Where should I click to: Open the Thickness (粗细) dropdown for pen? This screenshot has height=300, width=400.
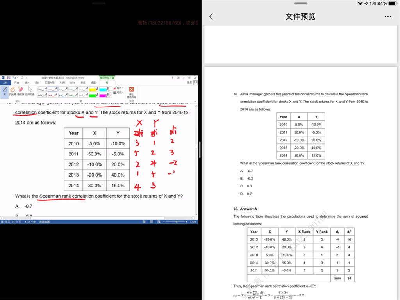[119, 92]
